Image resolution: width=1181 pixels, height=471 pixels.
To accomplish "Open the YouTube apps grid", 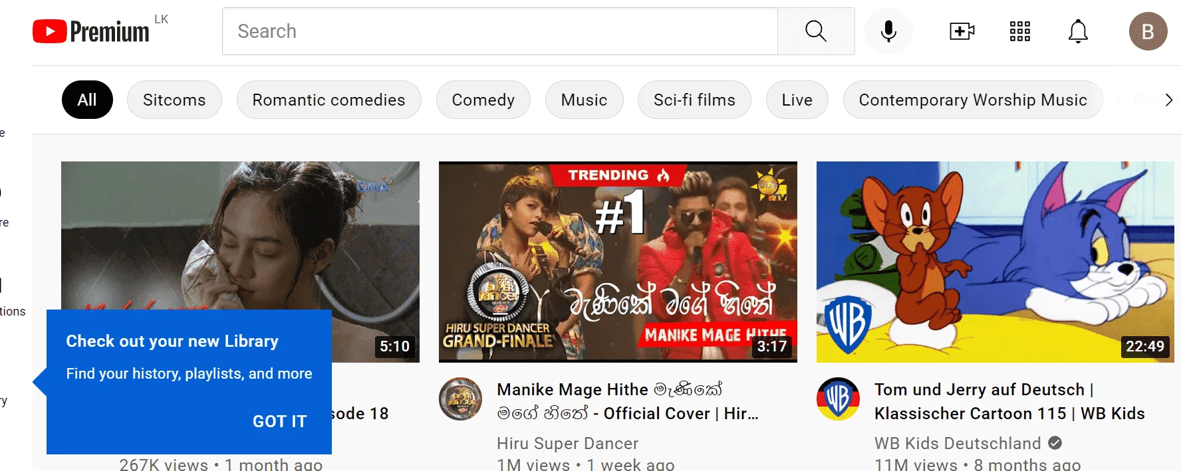I will pyautogui.click(x=1019, y=31).
